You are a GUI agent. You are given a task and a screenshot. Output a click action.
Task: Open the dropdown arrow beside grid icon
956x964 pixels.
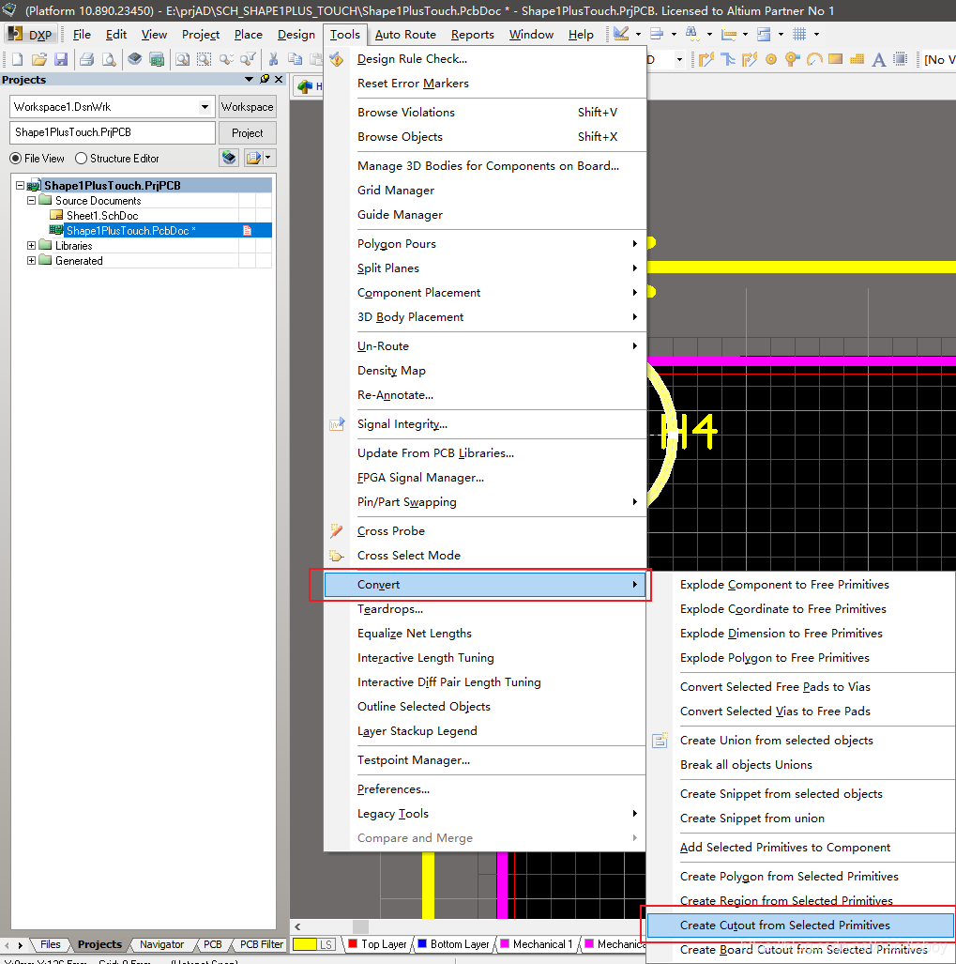click(816, 35)
